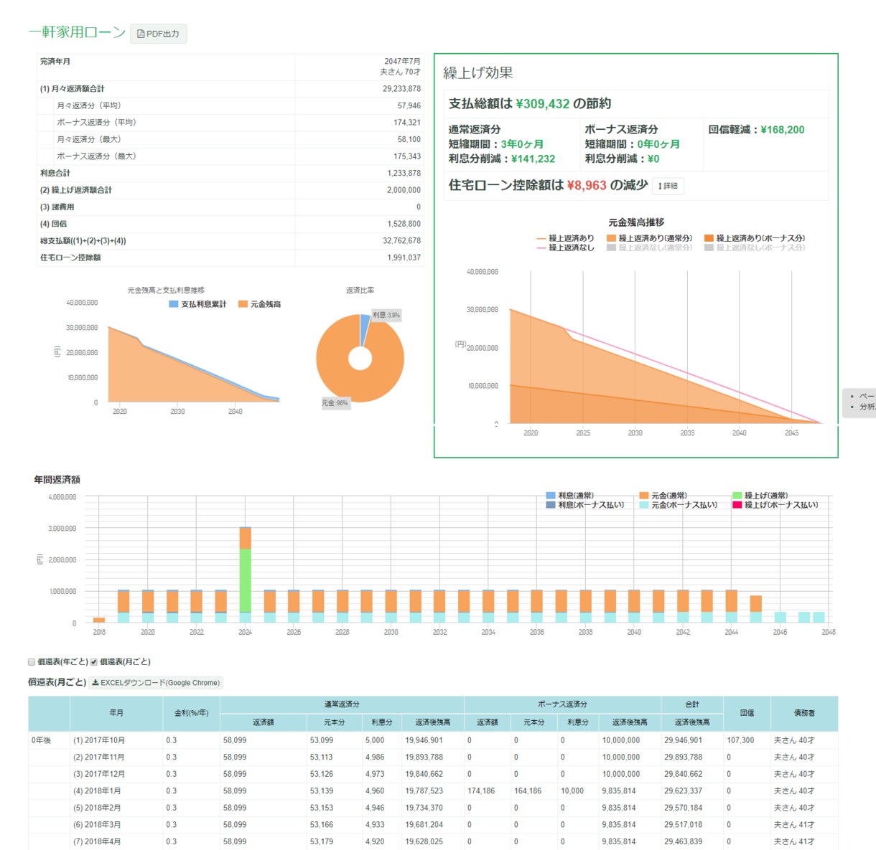876x850 pixels.
Task: Toggle the 元金残高 legend swatch
Action: click(x=243, y=304)
